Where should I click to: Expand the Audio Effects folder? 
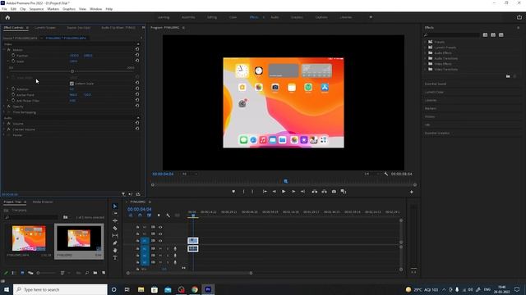tap(425, 52)
